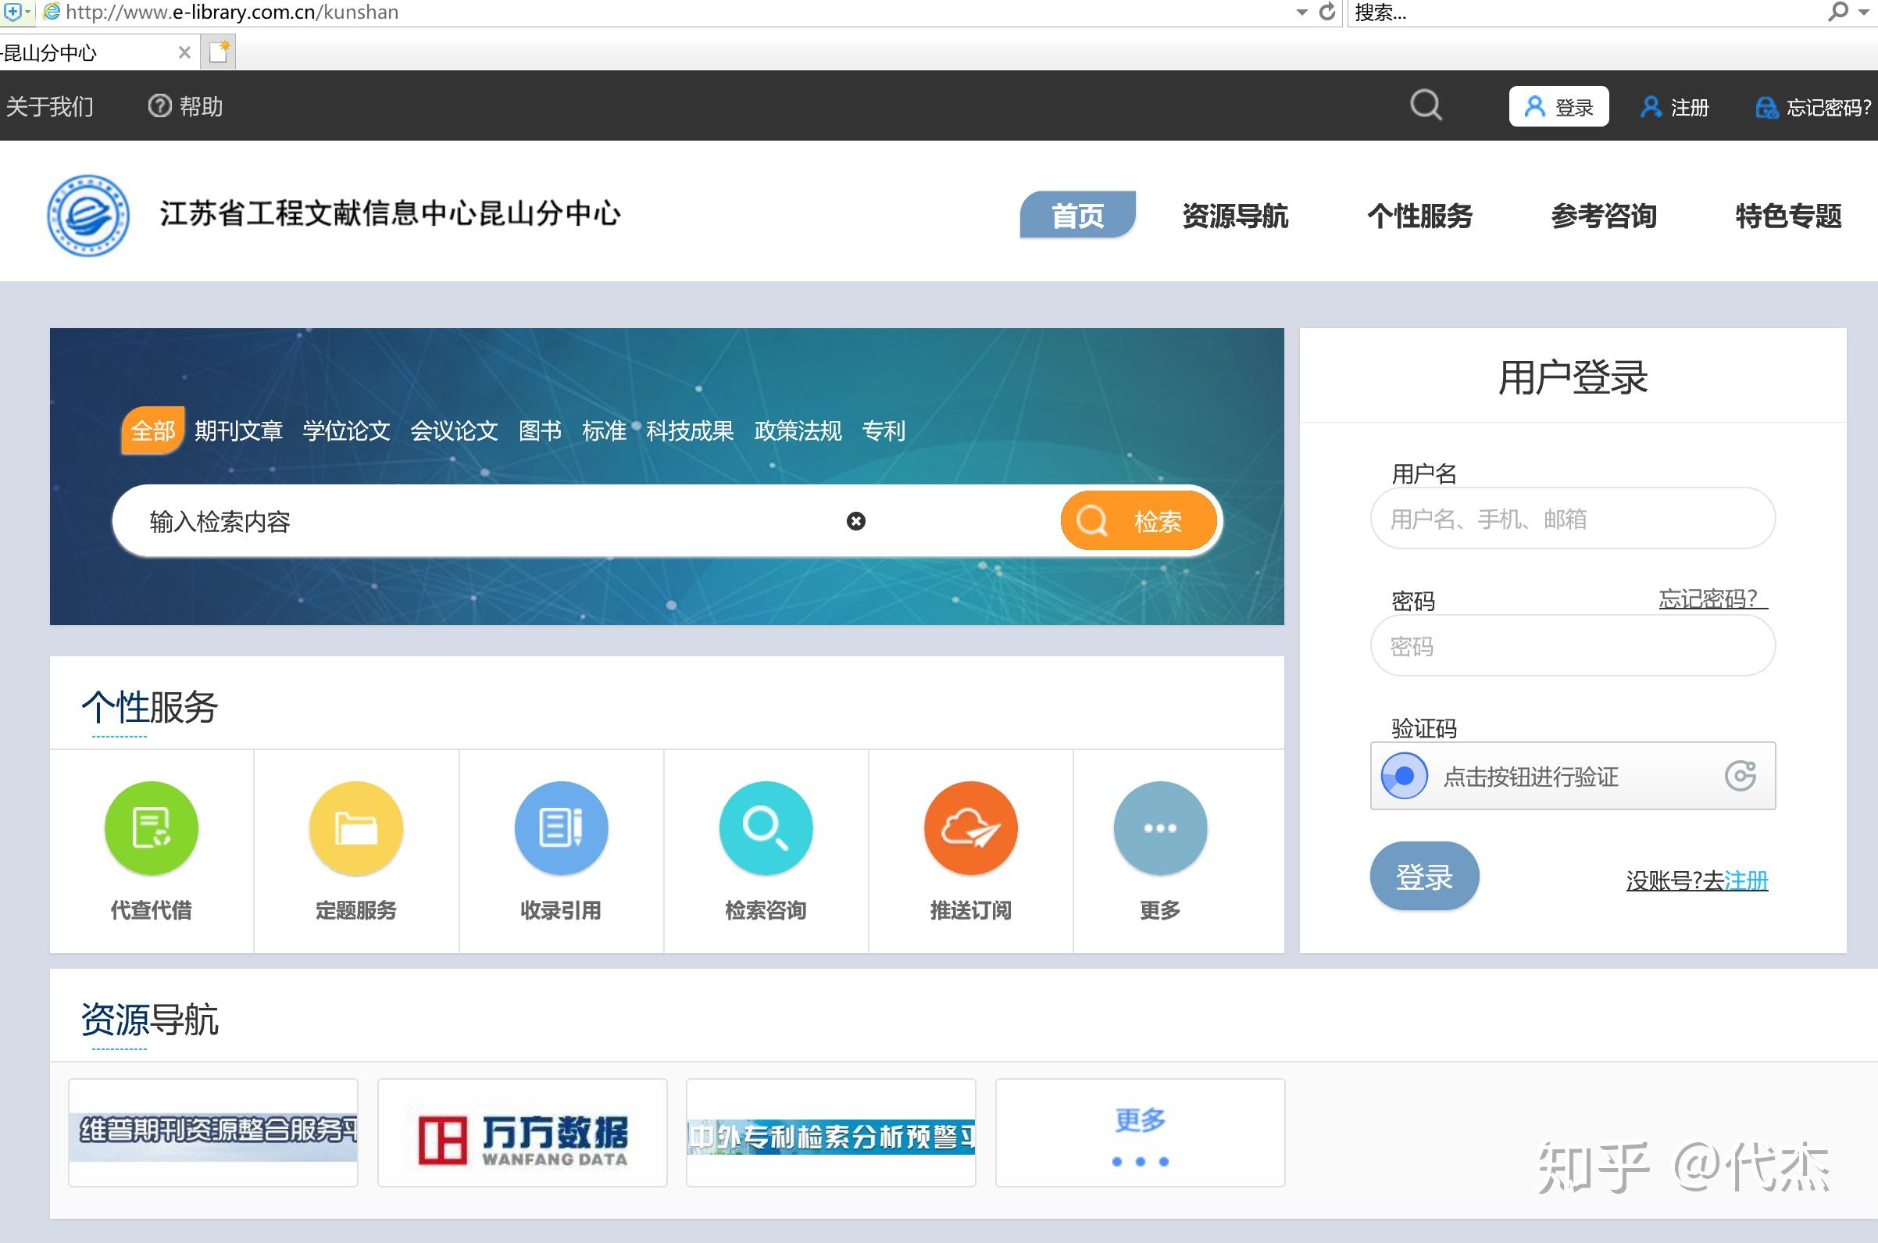This screenshot has height=1243, width=1878.
Task: Select the 科技成果 search category
Action: pos(689,430)
